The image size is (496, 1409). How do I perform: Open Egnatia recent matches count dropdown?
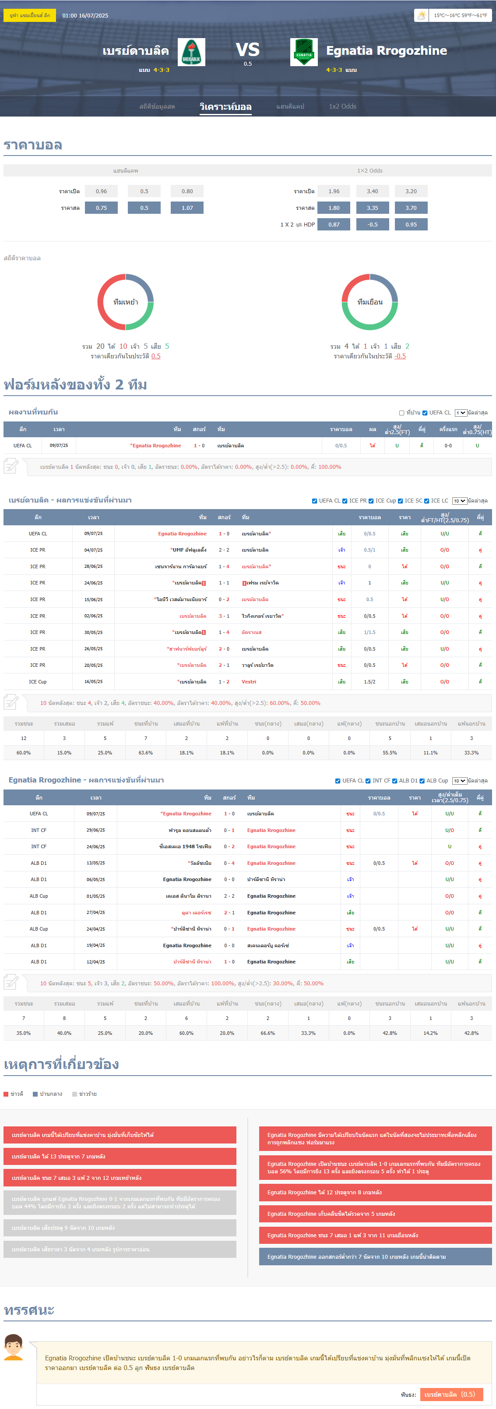click(x=459, y=781)
